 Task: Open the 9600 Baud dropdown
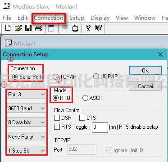click(x=27, y=108)
